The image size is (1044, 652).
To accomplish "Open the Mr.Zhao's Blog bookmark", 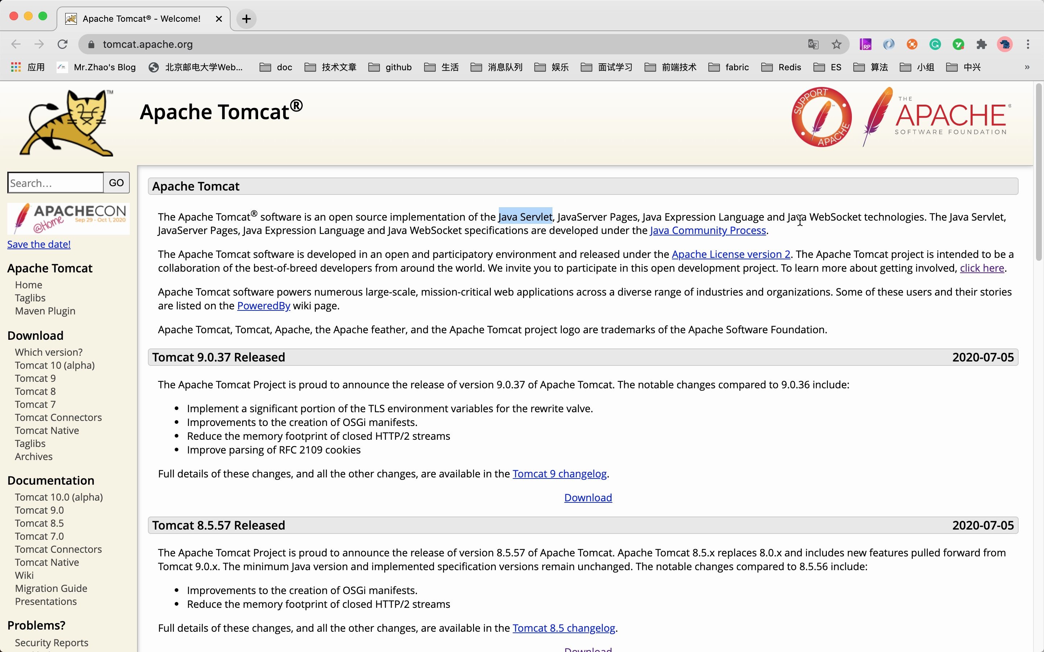I will 96,67.
